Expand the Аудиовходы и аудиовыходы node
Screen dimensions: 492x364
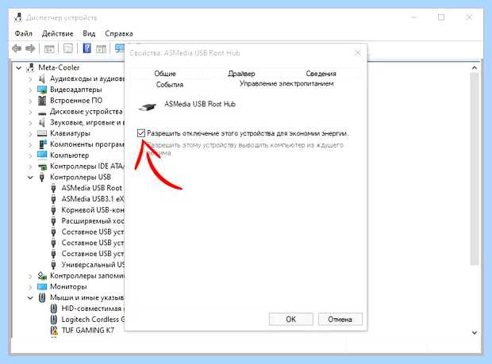coord(30,79)
